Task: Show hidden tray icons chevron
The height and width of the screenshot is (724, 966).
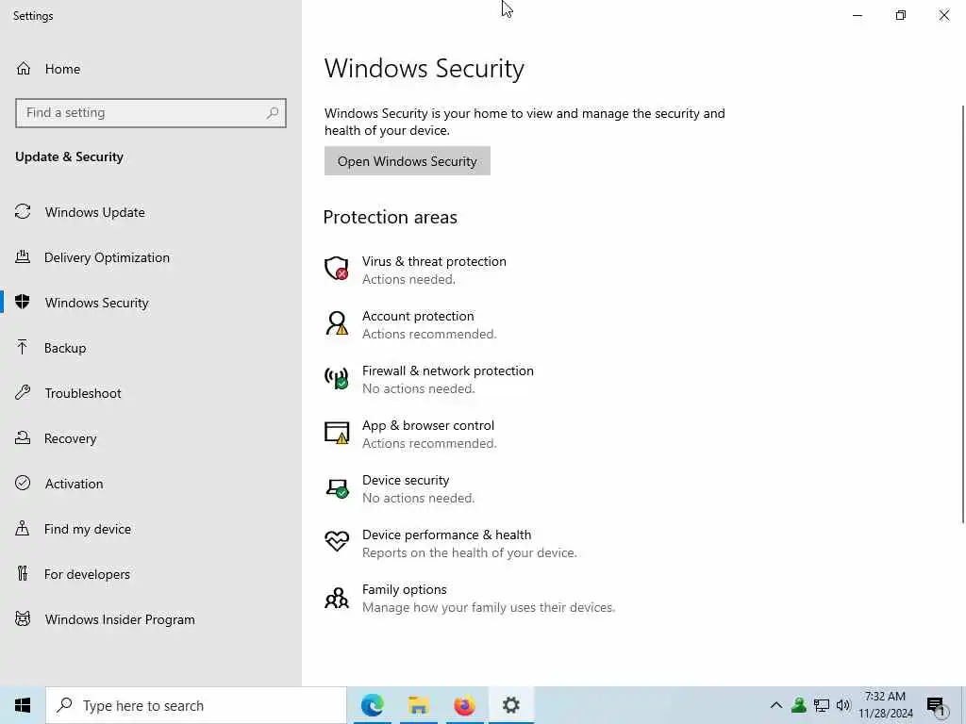Action: coord(776,705)
